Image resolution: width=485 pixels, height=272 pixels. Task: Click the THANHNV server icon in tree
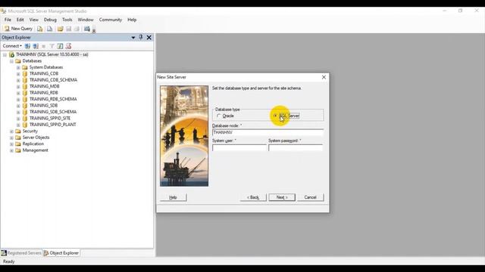coord(12,54)
